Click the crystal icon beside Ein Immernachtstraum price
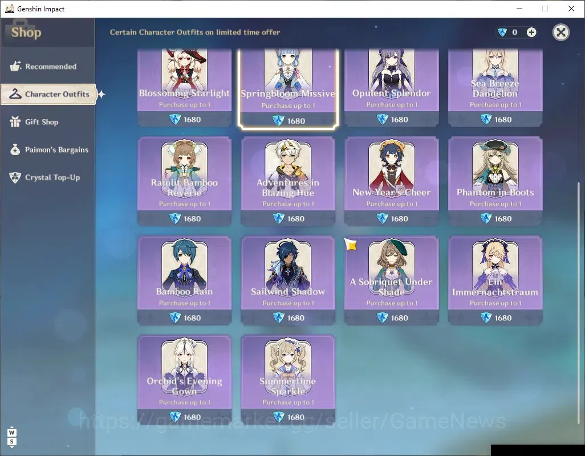Image resolution: width=585 pixels, height=456 pixels. point(485,318)
